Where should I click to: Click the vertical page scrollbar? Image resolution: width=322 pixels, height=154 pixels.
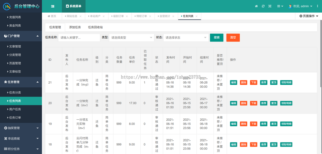tap(321, 54)
